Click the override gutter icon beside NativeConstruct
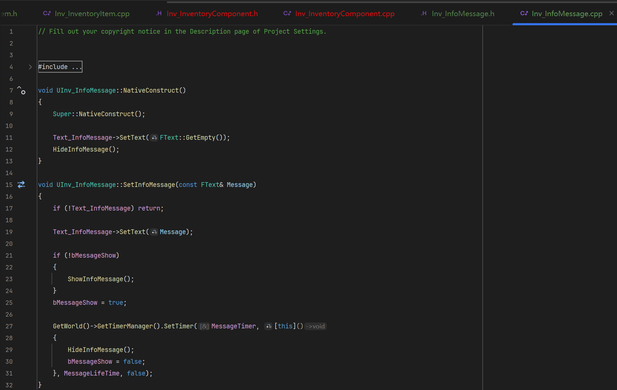This screenshot has width=617, height=390. tap(21, 90)
